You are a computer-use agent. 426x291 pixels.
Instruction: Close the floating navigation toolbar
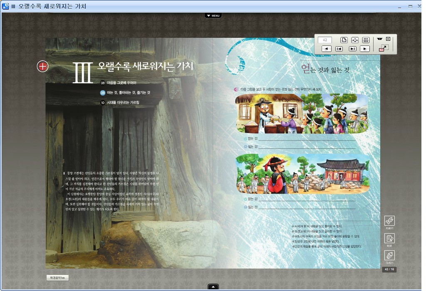(388, 39)
